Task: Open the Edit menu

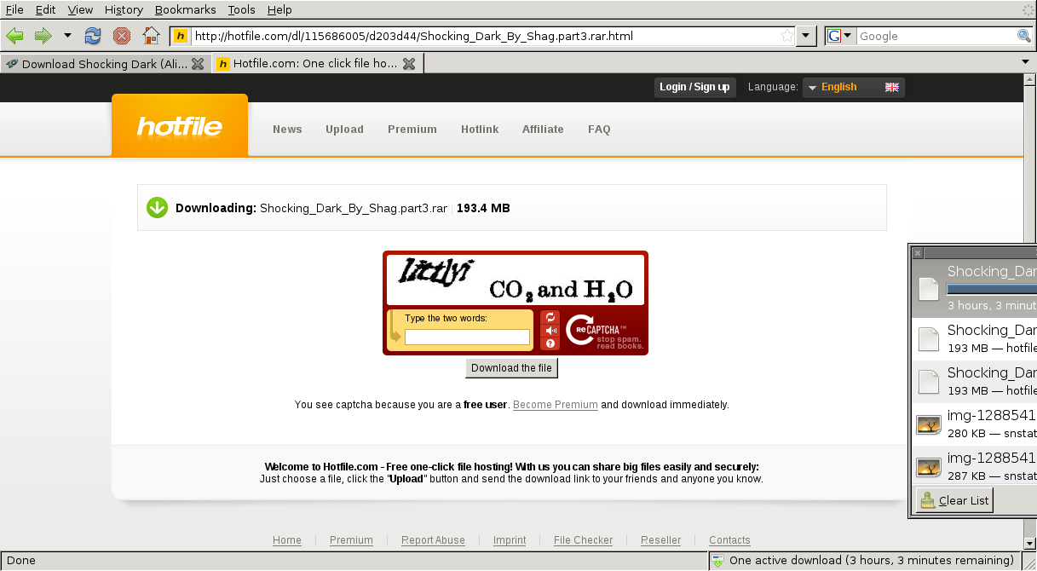Action: click(x=45, y=9)
